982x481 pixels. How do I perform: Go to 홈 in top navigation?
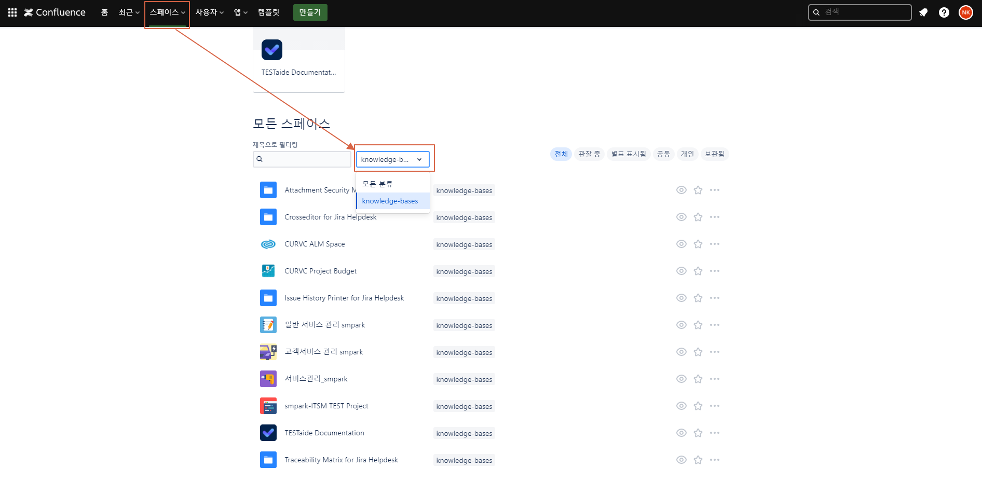[x=104, y=12]
